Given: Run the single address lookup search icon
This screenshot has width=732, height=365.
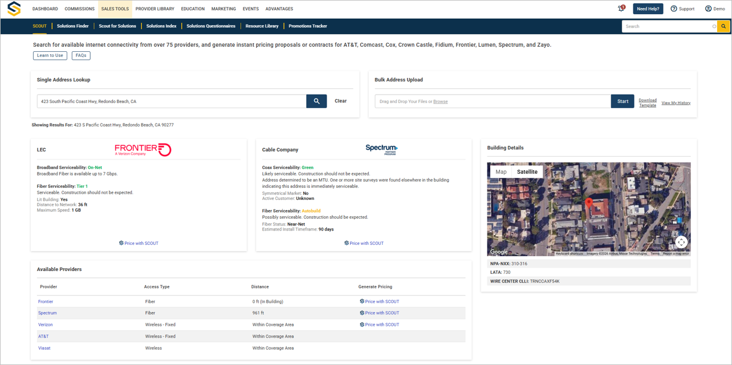Looking at the screenshot, I should [x=316, y=101].
